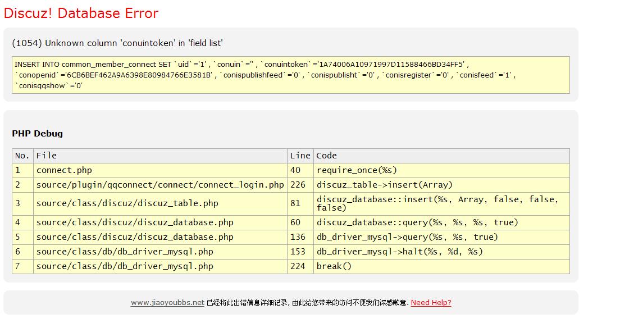Select discuz_database.php file cell with line 60

coord(160,223)
